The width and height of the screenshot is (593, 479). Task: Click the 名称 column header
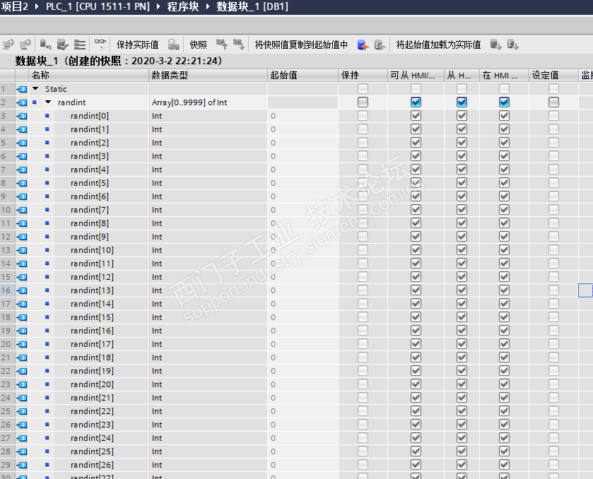pos(89,75)
